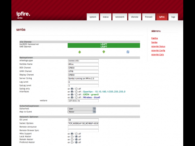Click the green down arrow stop icon
Viewport: 195px width, 146px height.
(x=104, y=52)
